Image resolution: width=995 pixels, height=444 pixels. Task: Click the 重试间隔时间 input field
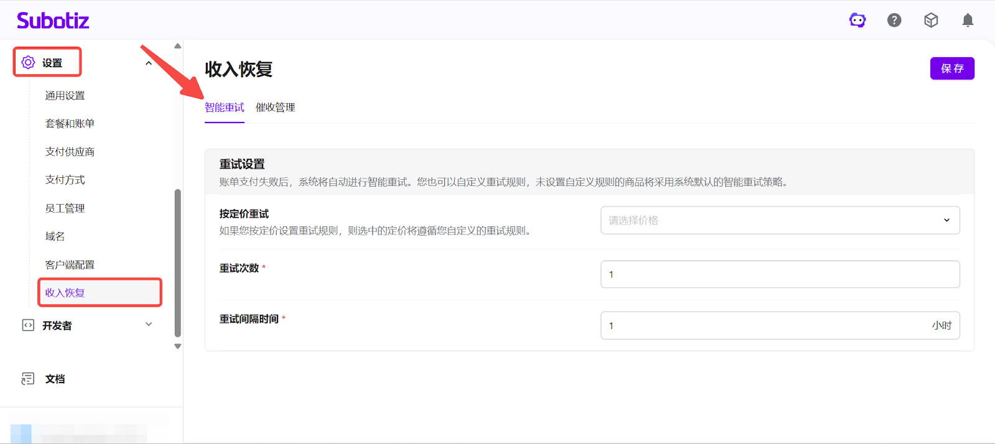765,325
